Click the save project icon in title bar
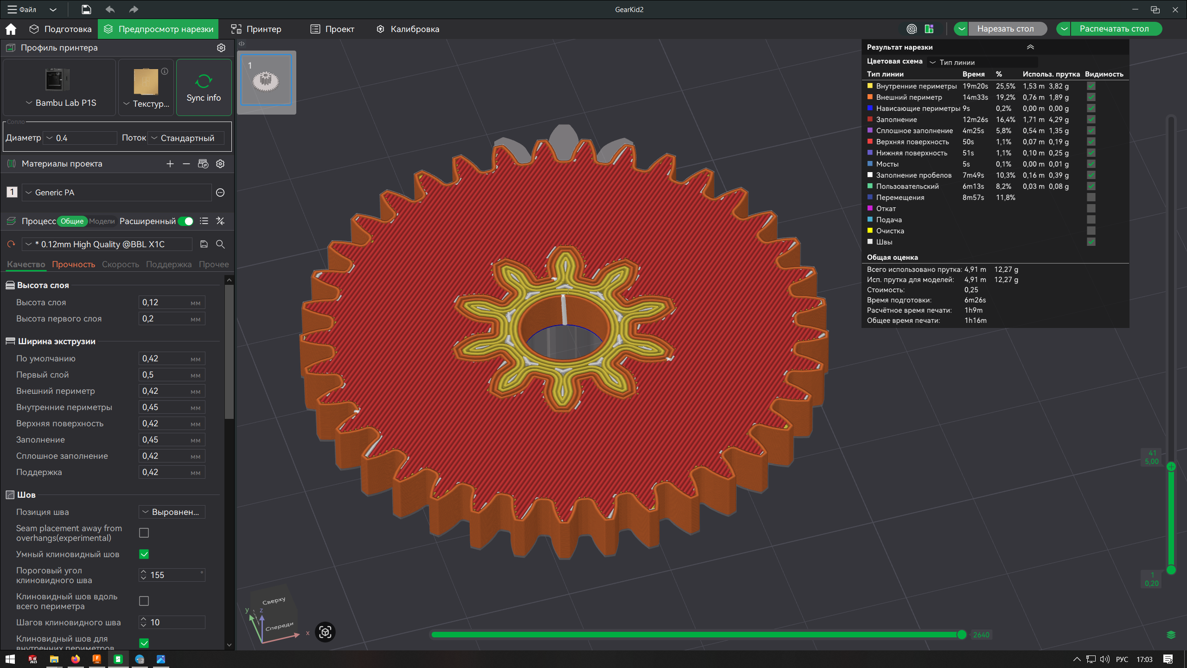1187x668 pixels. pyautogui.click(x=86, y=9)
